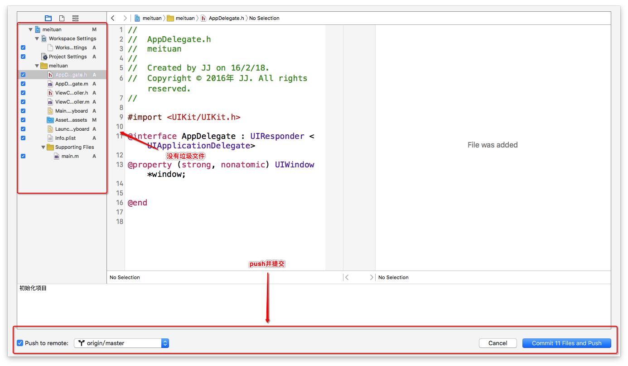This screenshot has height=366, width=628.
Task: Go forward with right chevron in jump bar
Action: click(125, 18)
